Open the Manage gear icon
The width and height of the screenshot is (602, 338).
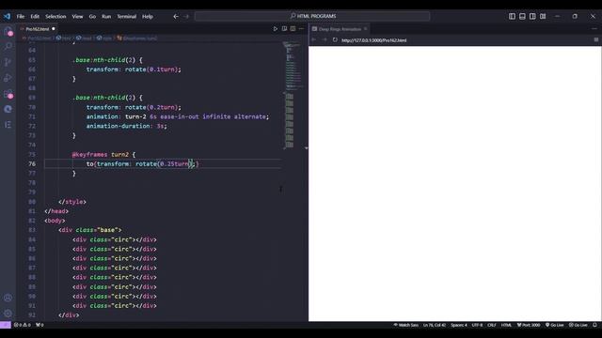8,313
